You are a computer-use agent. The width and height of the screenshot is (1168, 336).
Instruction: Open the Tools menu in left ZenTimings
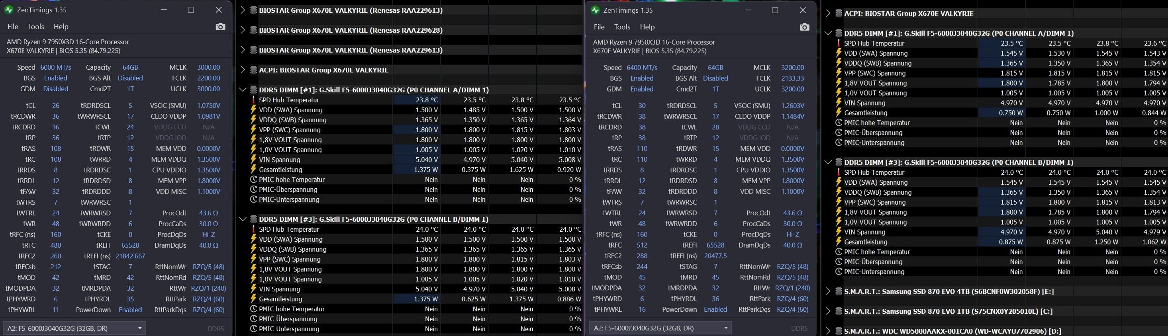click(36, 27)
